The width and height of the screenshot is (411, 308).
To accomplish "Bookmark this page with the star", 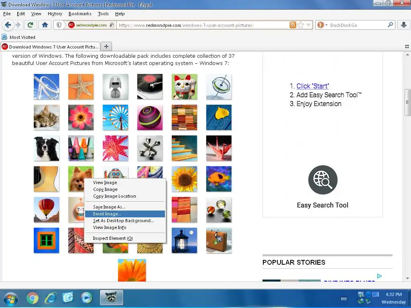I will click(x=301, y=25).
